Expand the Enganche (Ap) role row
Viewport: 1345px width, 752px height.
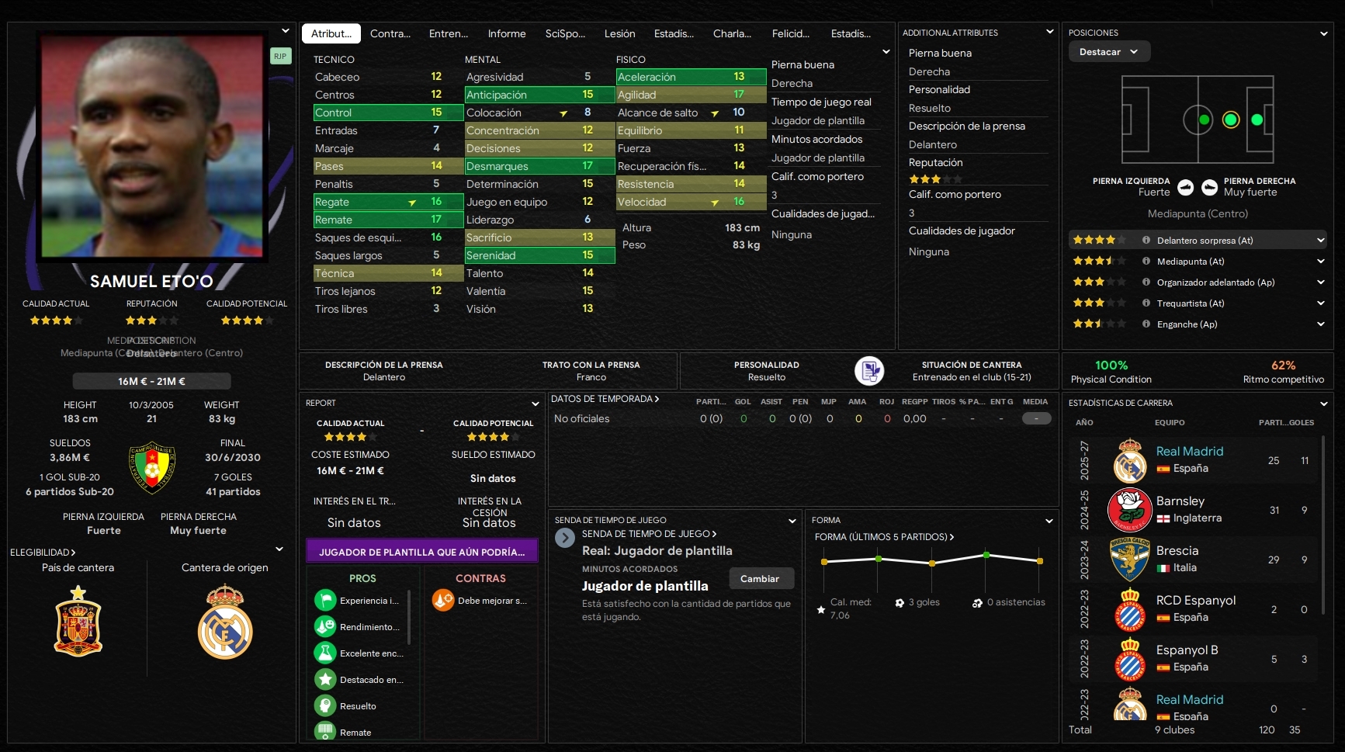pos(1321,324)
